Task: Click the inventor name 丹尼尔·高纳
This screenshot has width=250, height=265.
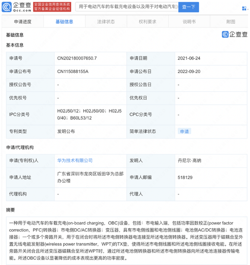Action: click(189, 160)
